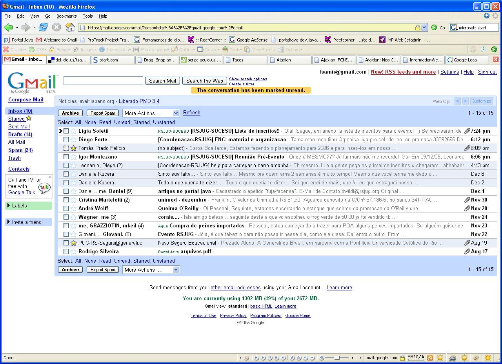
Task: Go to the Home page icon
Action: click(x=70, y=27)
